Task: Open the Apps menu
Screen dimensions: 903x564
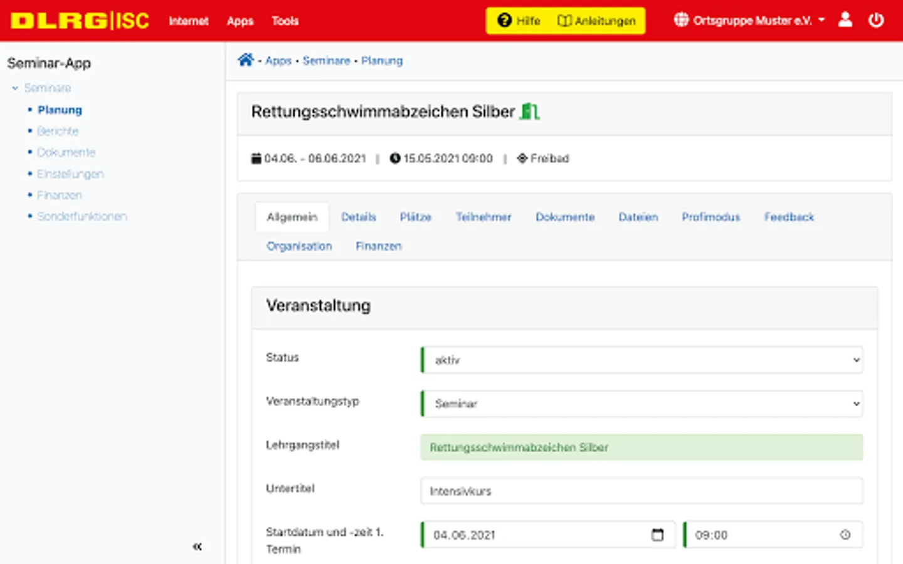Action: (240, 21)
